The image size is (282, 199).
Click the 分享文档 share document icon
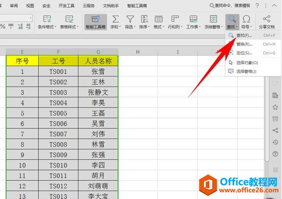tap(267, 19)
